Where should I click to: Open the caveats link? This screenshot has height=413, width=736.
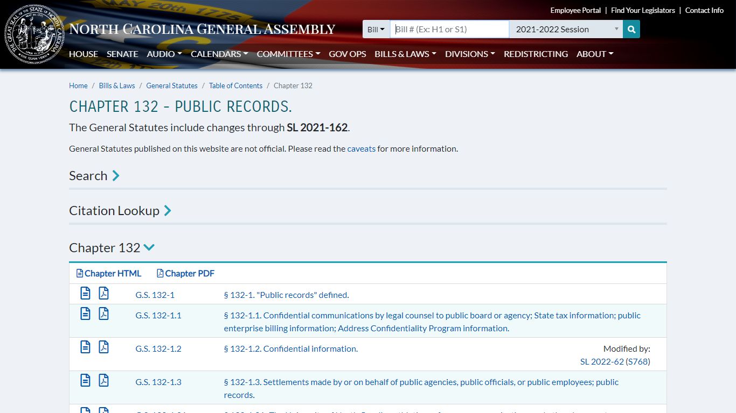[x=361, y=148]
